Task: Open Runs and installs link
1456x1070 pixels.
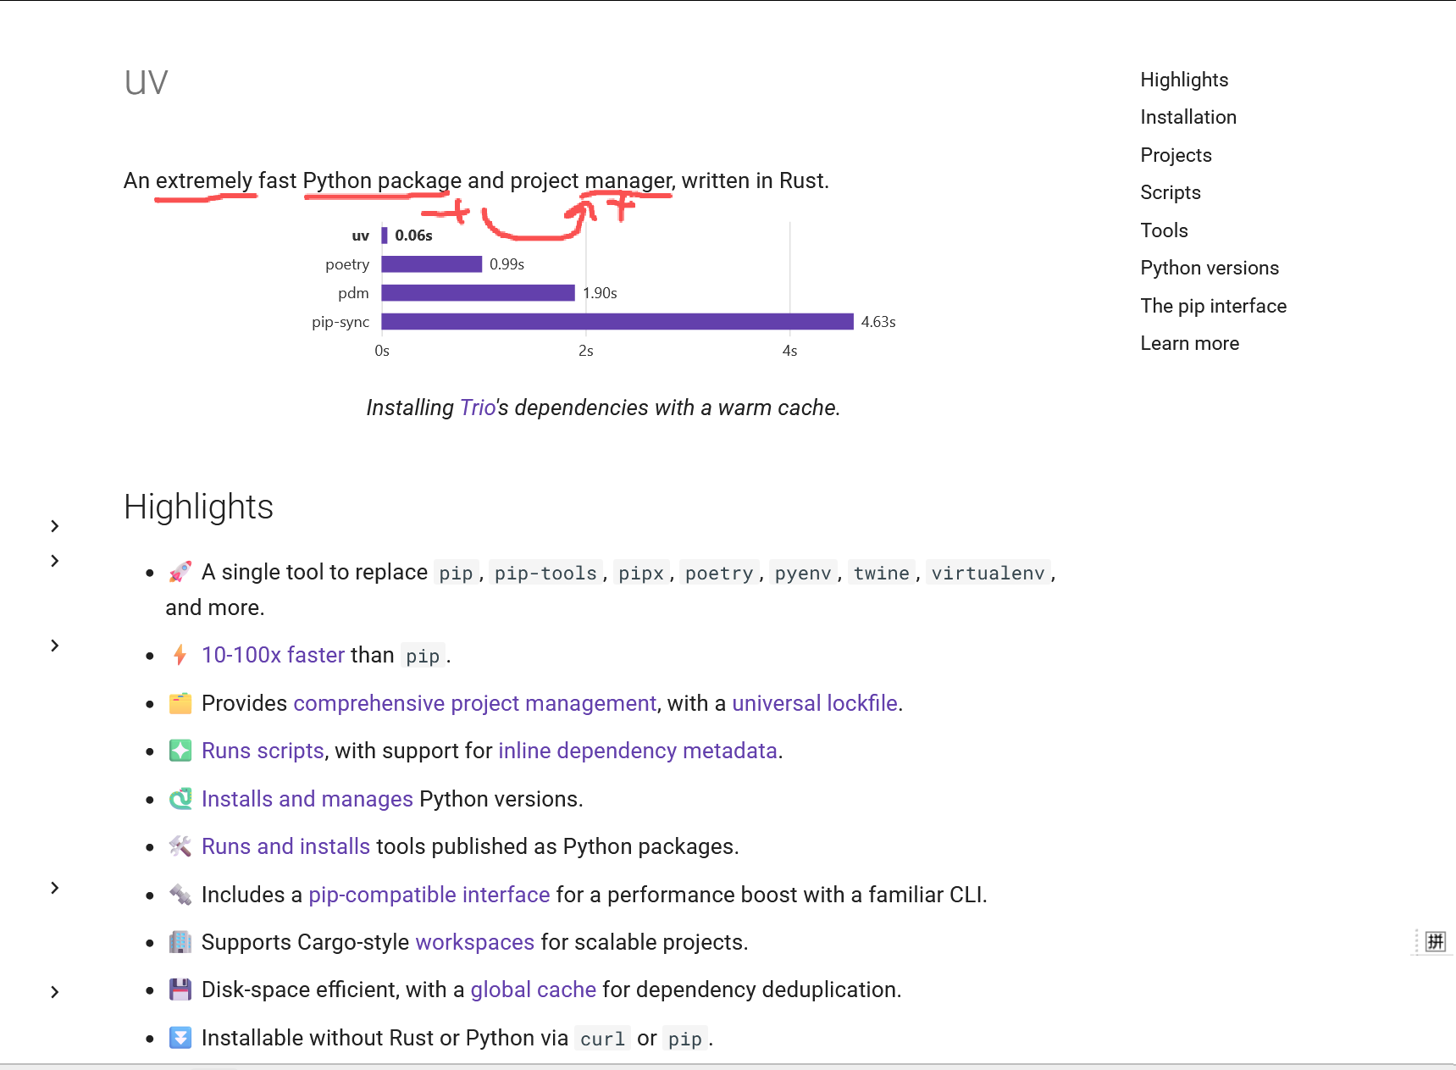Action: click(x=285, y=846)
